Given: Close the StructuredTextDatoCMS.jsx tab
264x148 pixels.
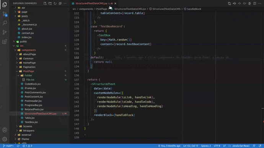Looking at the screenshot, I should tap(115, 3).
